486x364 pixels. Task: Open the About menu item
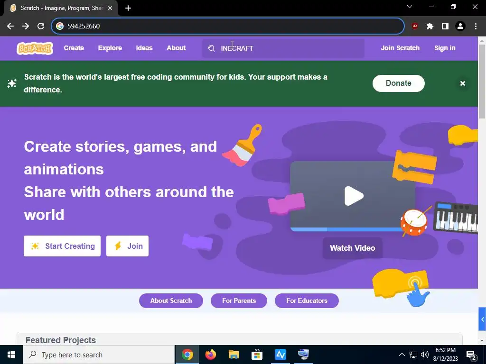tap(176, 48)
